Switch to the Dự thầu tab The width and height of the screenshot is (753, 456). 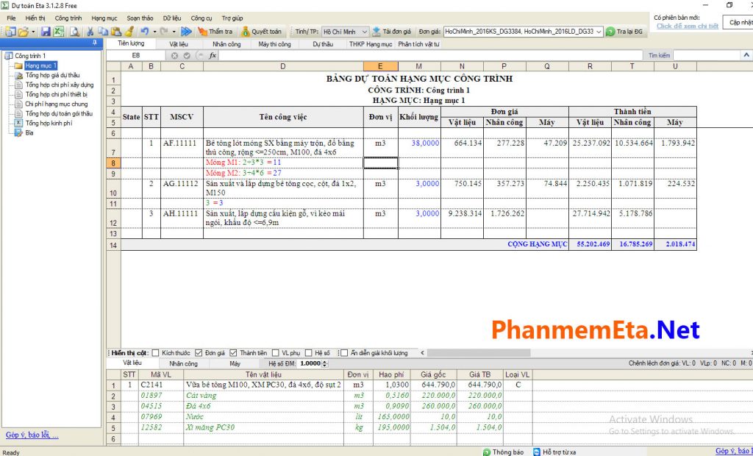323,44
